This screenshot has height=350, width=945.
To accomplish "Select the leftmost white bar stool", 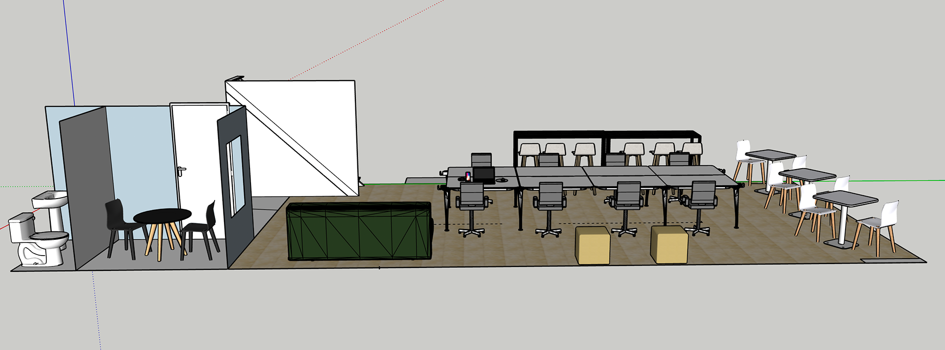I will (x=531, y=154).
